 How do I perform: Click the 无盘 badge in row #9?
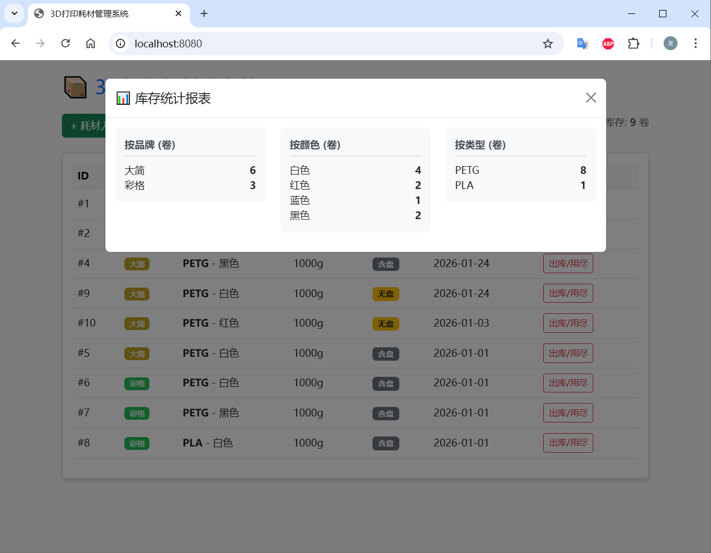pyautogui.click(x=385, y=294)
